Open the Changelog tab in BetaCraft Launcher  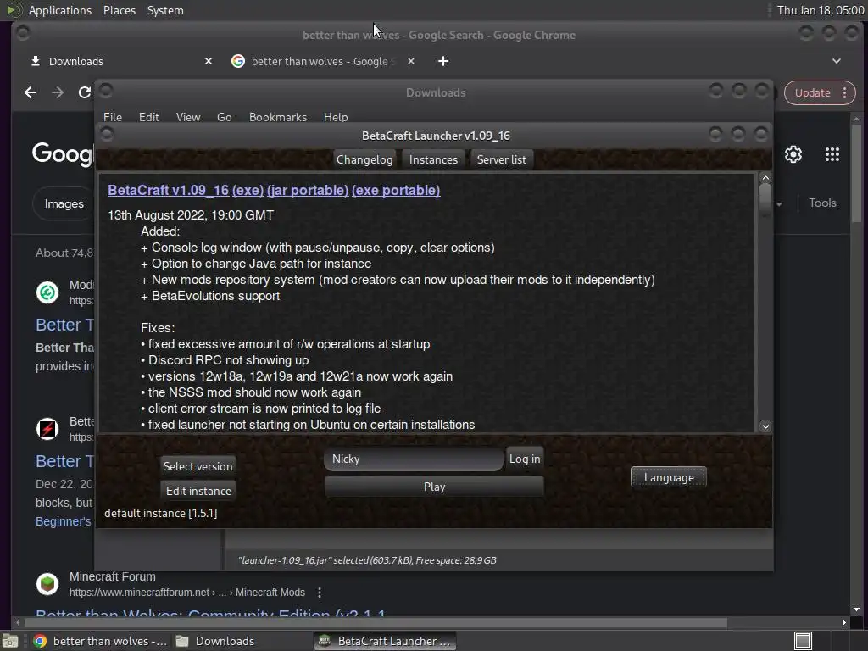click(364, 159)
